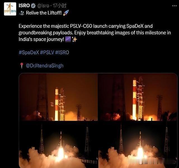Click the blue verified badge beside ISRO
This screenshot has width=179, height=168.
point(33,6)
